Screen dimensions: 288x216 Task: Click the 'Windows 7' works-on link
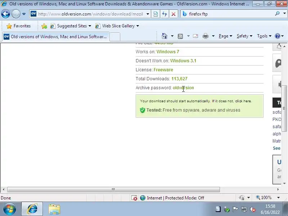[168, 52]
